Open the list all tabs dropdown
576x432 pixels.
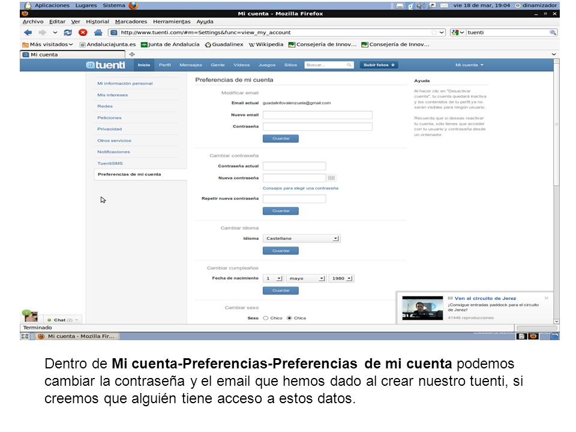click(x=554, y=55)
